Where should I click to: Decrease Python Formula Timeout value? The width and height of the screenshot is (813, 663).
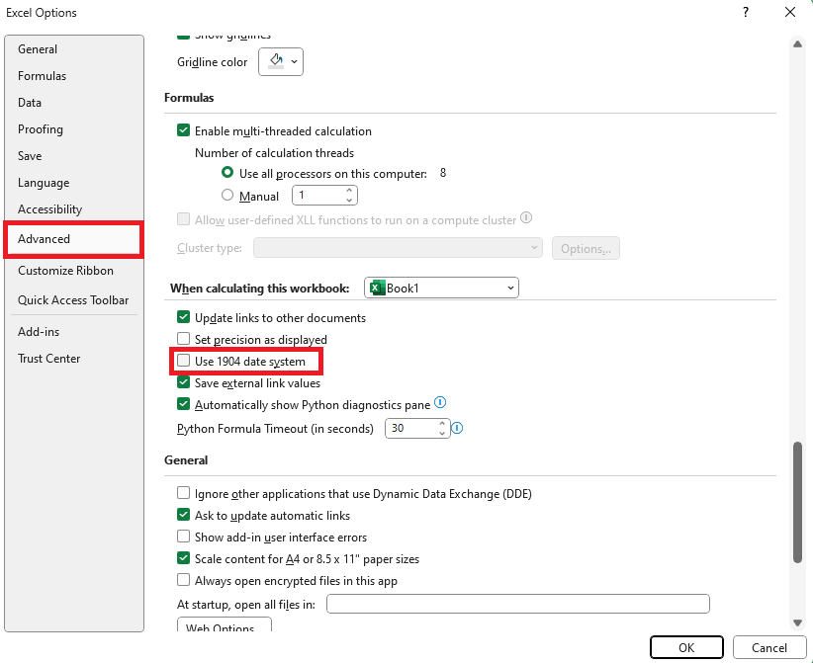[442, 433]
